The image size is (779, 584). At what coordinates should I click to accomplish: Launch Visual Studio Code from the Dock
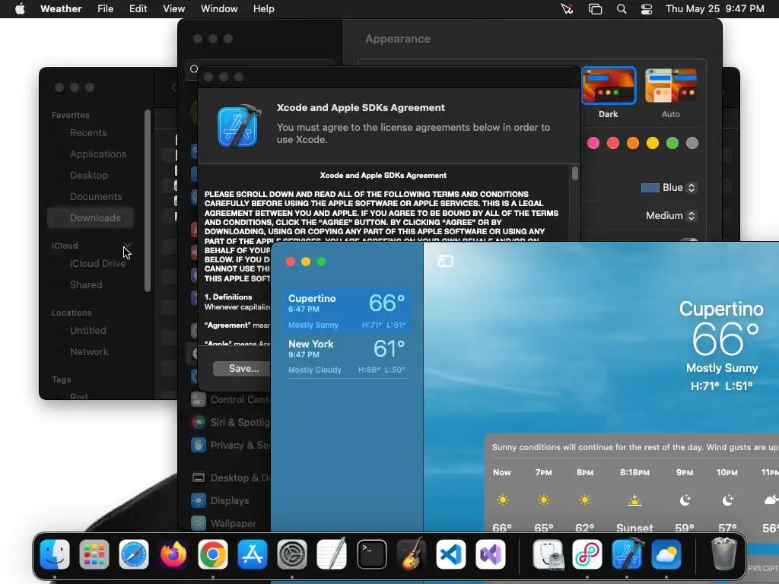451,554
